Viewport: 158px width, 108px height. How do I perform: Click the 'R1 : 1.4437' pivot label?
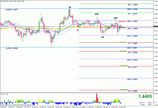[133, 14]
